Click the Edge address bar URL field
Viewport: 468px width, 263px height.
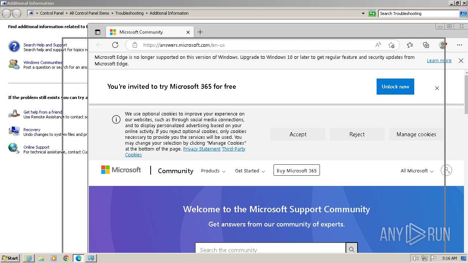tap(256, 45)
